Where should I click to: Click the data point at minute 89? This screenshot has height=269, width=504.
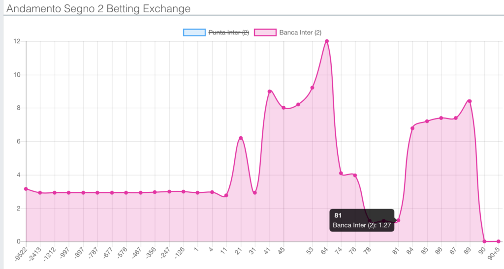click(470, 101)
